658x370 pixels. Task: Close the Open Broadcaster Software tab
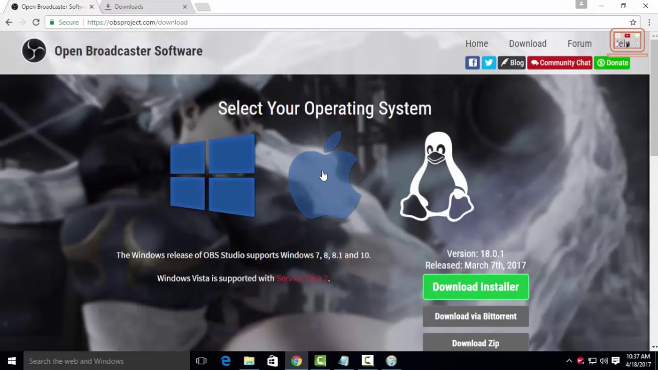[92, 7]
